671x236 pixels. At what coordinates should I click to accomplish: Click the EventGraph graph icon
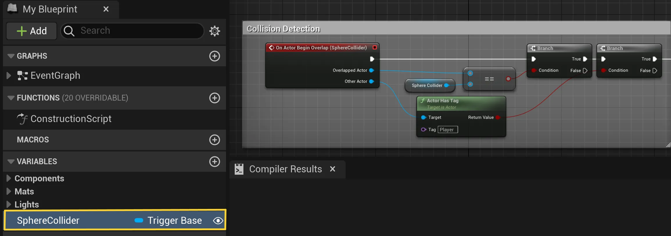22,76
